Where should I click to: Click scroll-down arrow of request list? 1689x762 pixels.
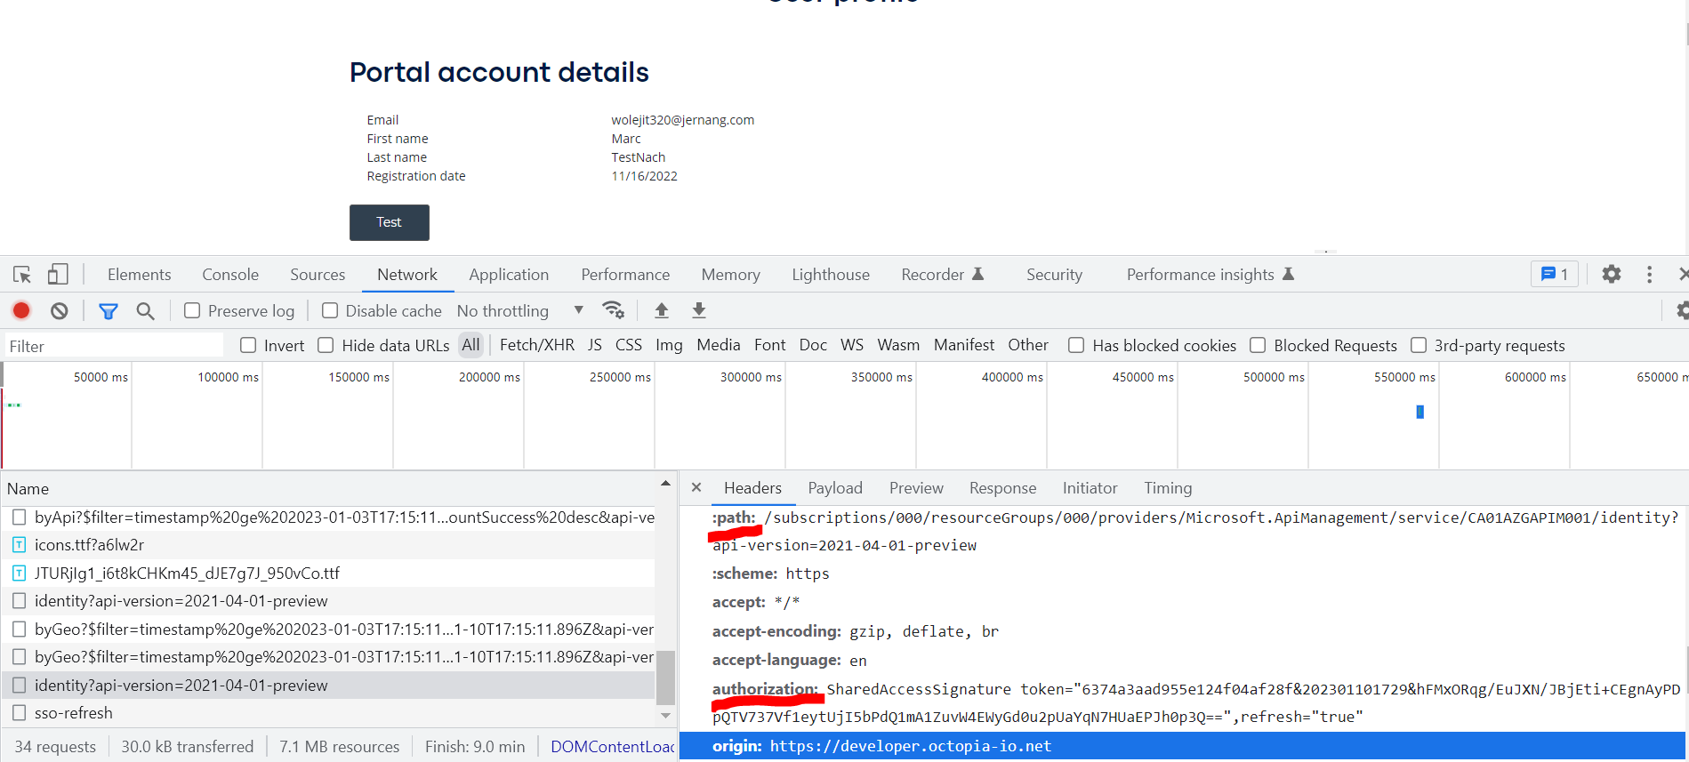(665, 716)
